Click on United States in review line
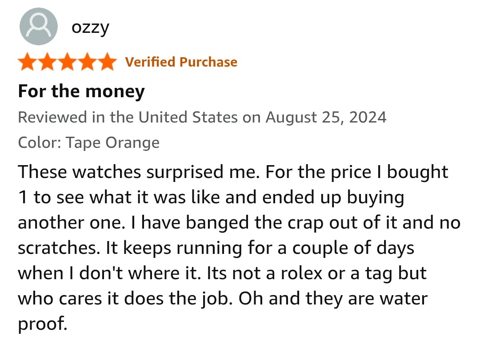The image size is (480, 348). [188, 118]
